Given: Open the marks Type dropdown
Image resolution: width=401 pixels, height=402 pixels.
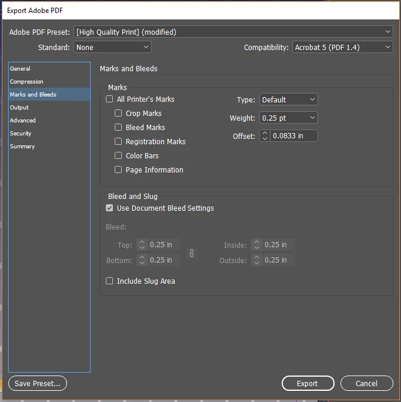Looking at the screenshot, I should tap(289, 99).
